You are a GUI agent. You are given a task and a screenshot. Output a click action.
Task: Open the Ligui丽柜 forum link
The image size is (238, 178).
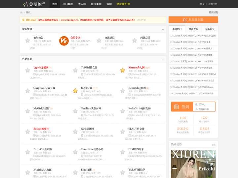pos(87,170)
